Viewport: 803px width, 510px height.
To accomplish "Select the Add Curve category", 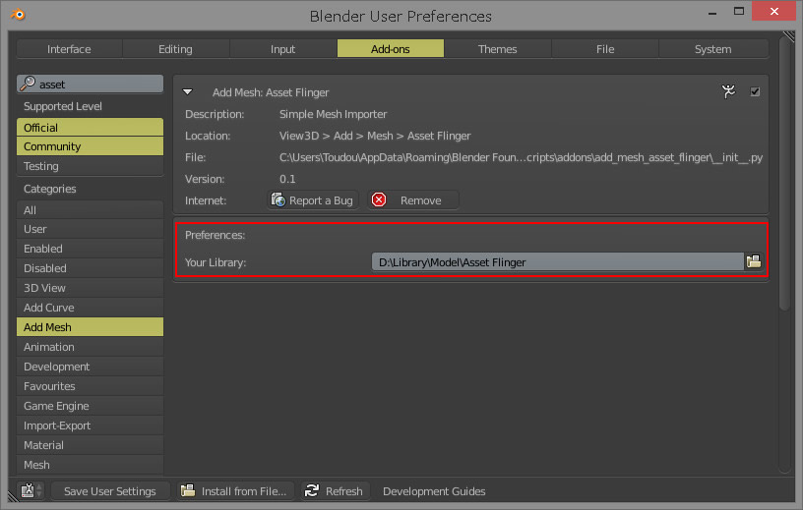I will (91, 308).
